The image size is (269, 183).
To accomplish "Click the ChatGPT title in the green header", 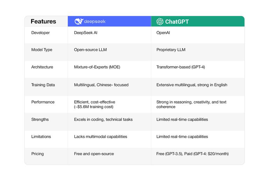I will [x=177, y=22].
